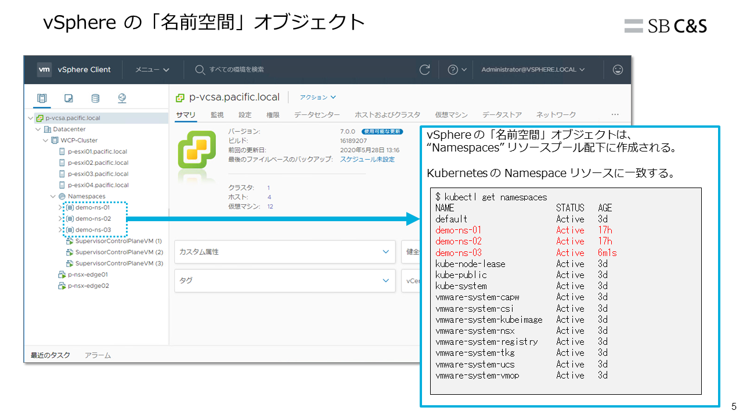
Task: Collapse the Namespaces tree node
Action: pos(53,196)
